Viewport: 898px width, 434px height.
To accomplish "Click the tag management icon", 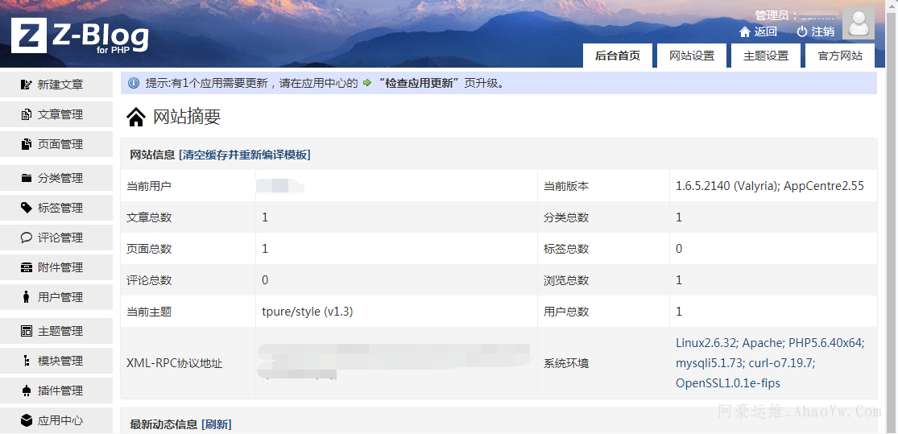I will point(27,208).
